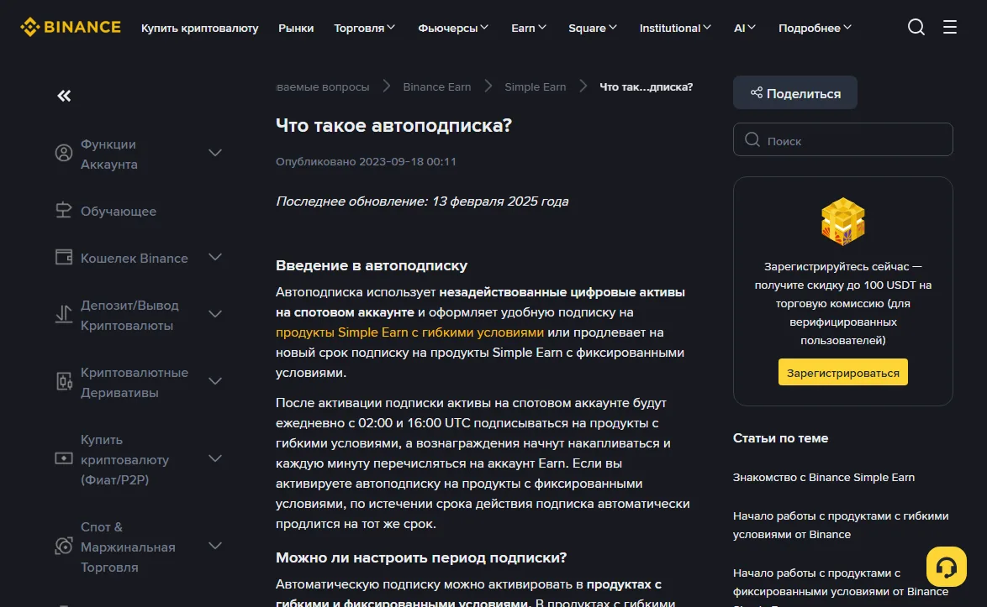The image size is (987, 607).
Task: Click the Обучающее signpost icon
Action: (64, 211)
